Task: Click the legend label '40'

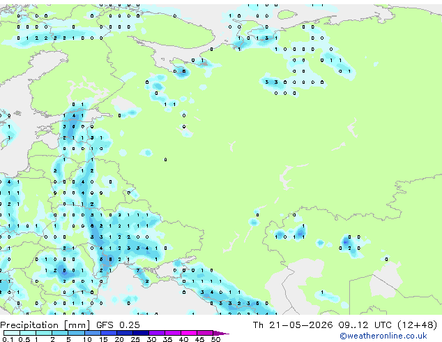Action: coord(183,339)
